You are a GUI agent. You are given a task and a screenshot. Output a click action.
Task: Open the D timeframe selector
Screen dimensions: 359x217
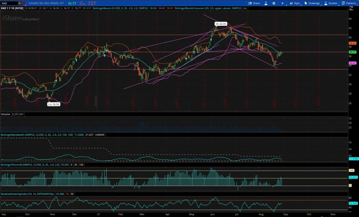(282, 3)
